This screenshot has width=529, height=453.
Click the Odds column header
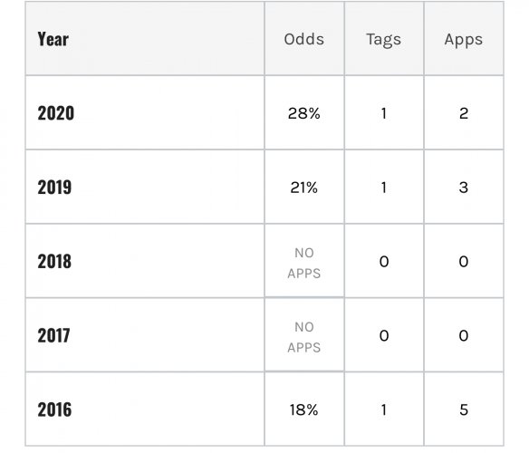click(304, 39)
